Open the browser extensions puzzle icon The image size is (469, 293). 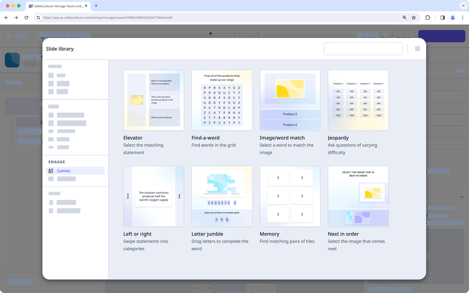428,18
